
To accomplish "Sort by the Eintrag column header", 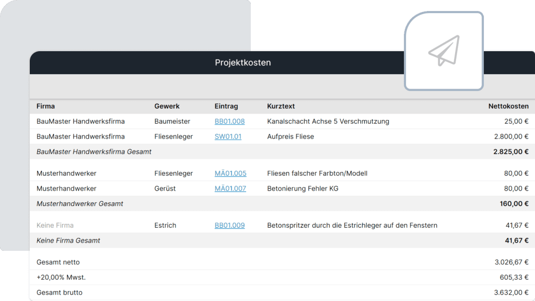I will click(227, 106).
